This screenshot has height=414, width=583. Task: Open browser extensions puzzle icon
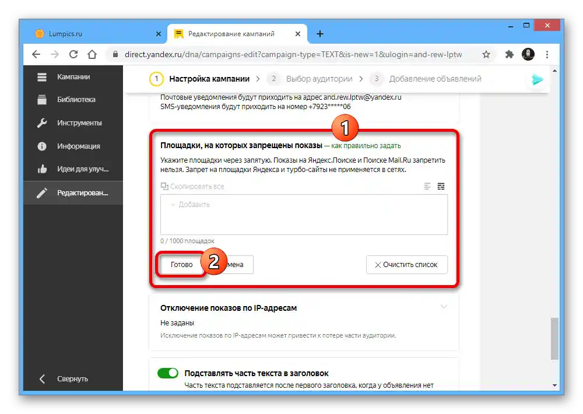tap(509, 54)
